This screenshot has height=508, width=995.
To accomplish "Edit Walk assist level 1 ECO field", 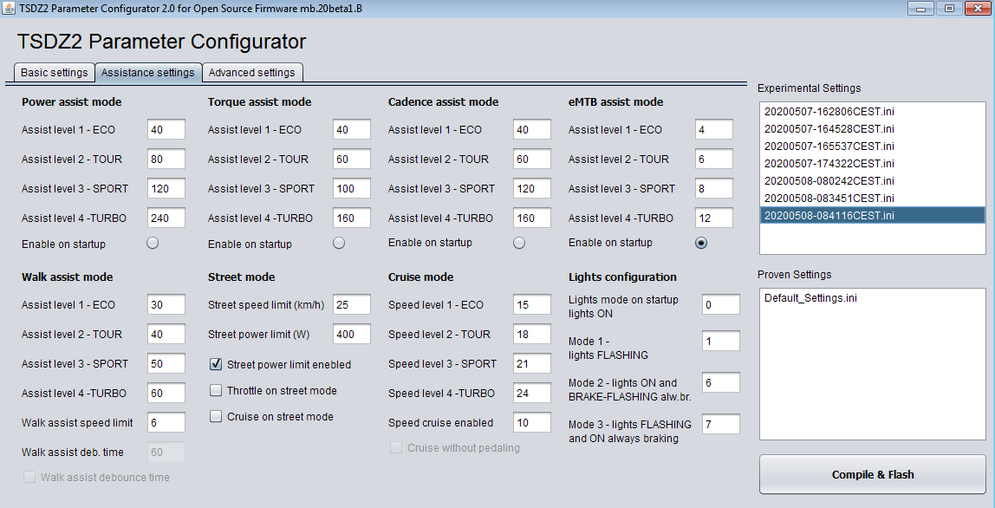I will 166,305.
